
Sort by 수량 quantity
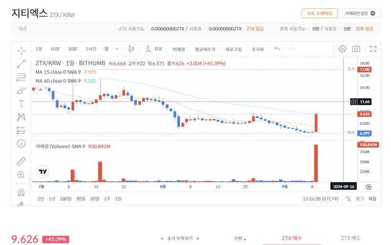coord(240,239)
